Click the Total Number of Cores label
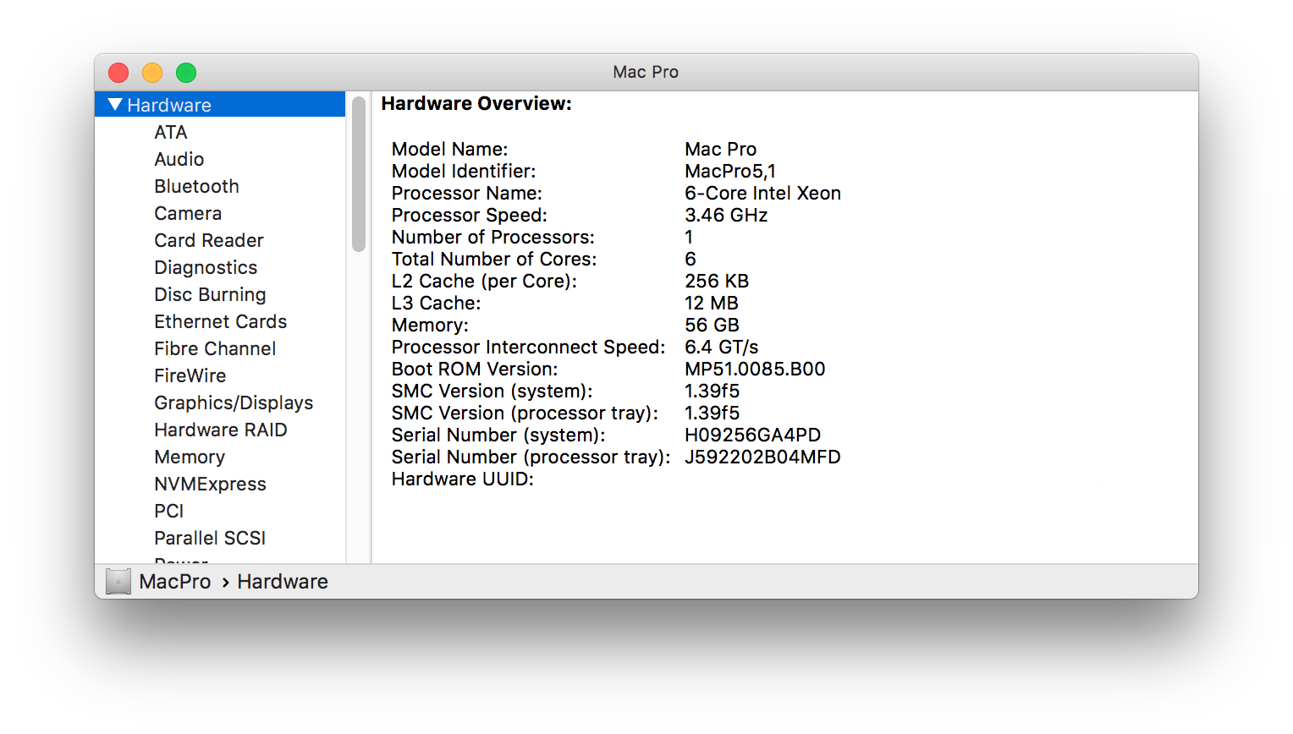Screen dimensions: 1293x734 coord(494,259)
